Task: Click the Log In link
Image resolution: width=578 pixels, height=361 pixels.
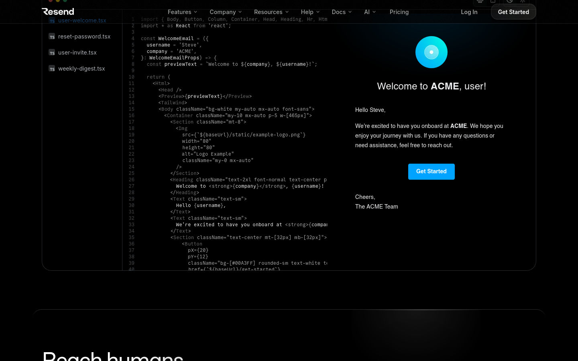Action: point(469,12)
